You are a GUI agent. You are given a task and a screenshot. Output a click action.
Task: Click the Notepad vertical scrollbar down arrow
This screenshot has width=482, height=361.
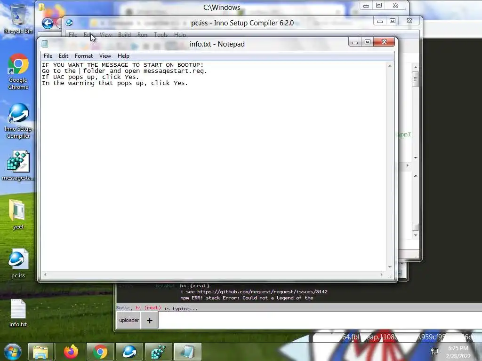[x=390, y=267]
